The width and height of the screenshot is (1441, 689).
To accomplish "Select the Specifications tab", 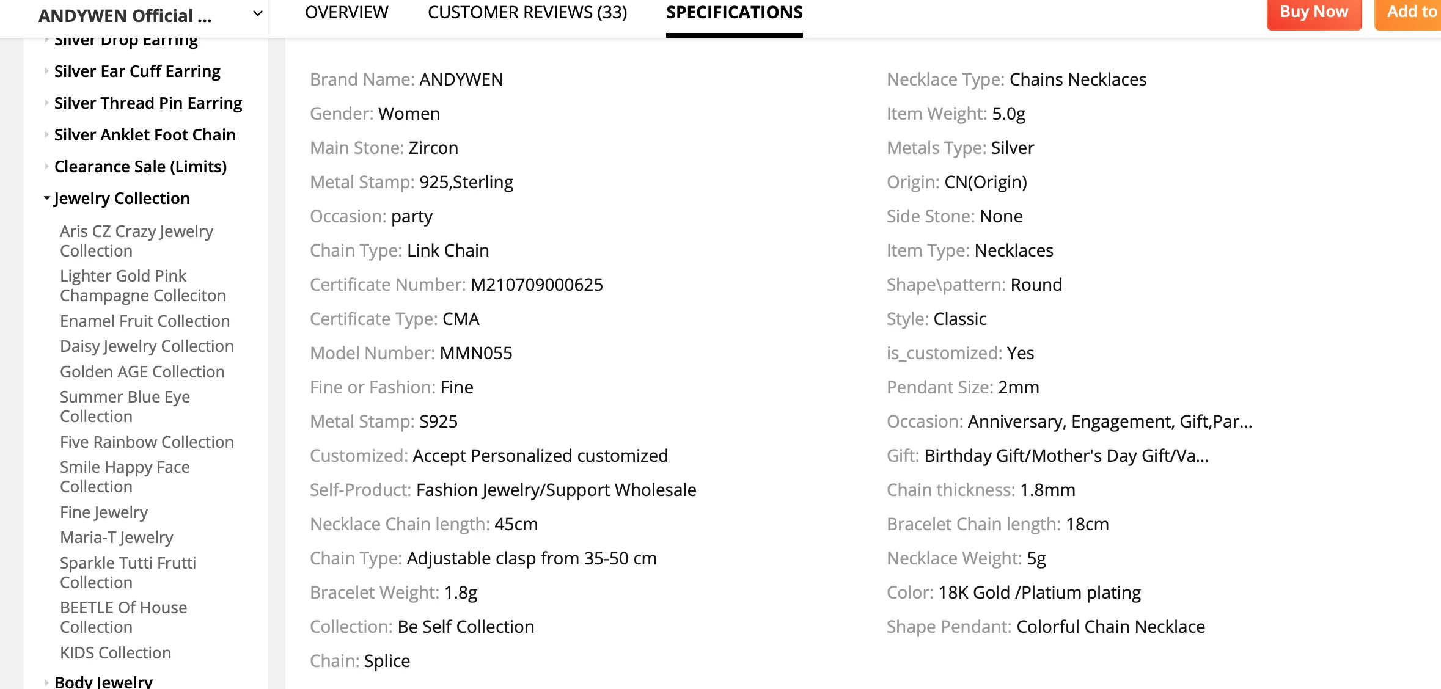I will pyautogui.click(x=734, y=13).
